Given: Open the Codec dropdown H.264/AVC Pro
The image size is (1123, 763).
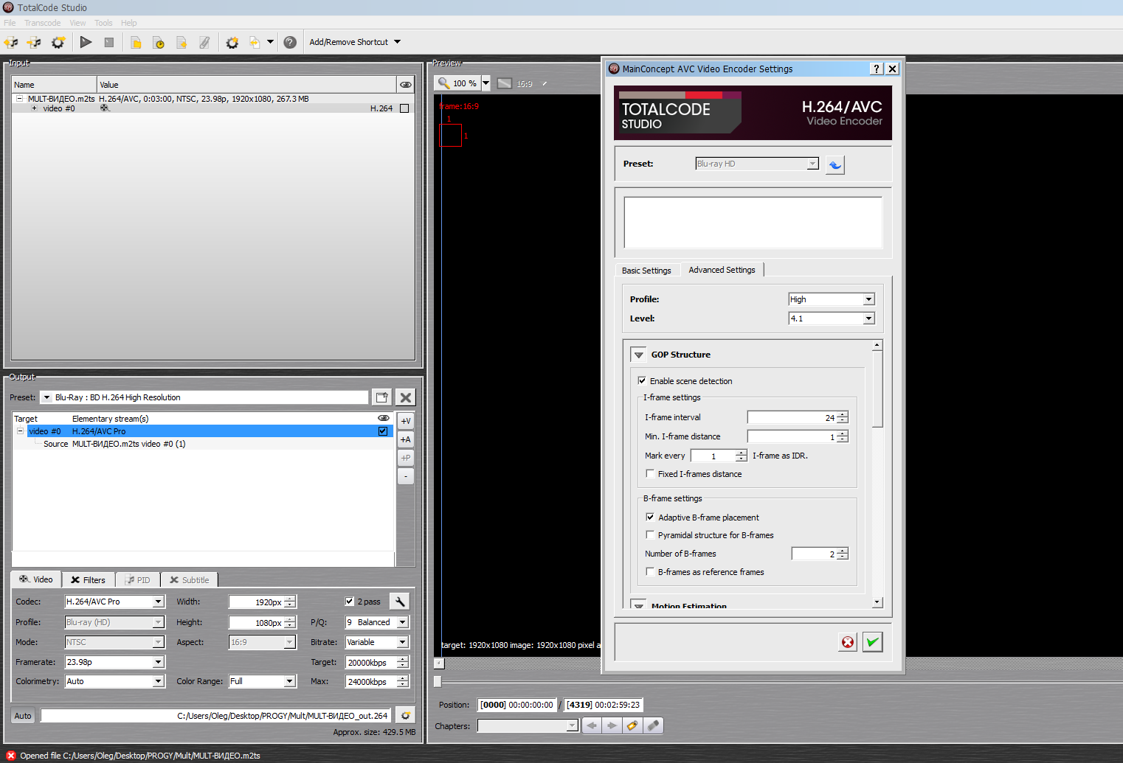Looking at the screenshot, I should tap(114, 602).
